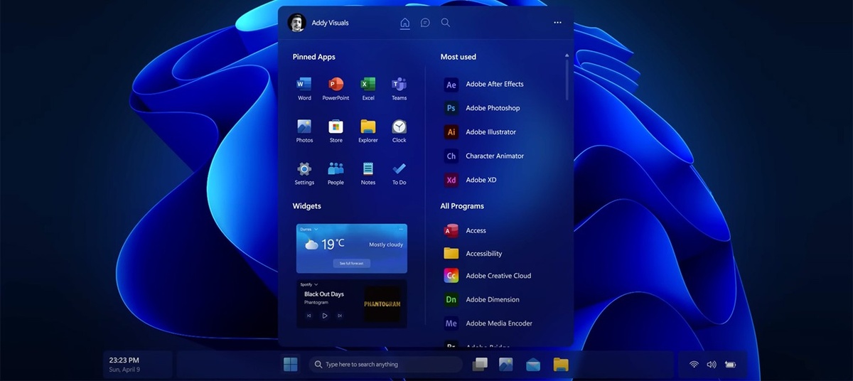Select the Character Animator label
The image size is (853, 381).
[495, 156]
